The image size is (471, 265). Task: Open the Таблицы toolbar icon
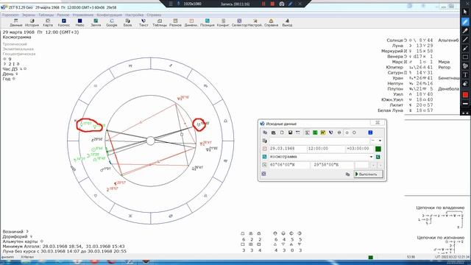160,23
